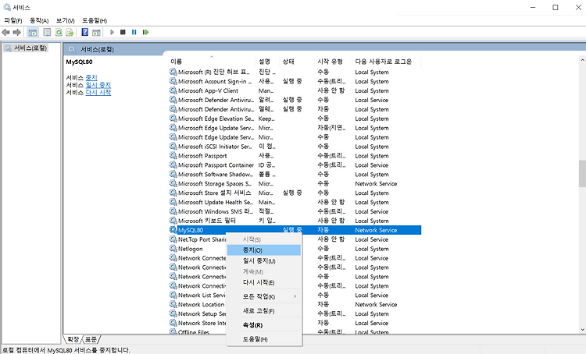Select Microsoft 키보드 필터 service row
Screen dimensions: 586x354
(295, 221)
